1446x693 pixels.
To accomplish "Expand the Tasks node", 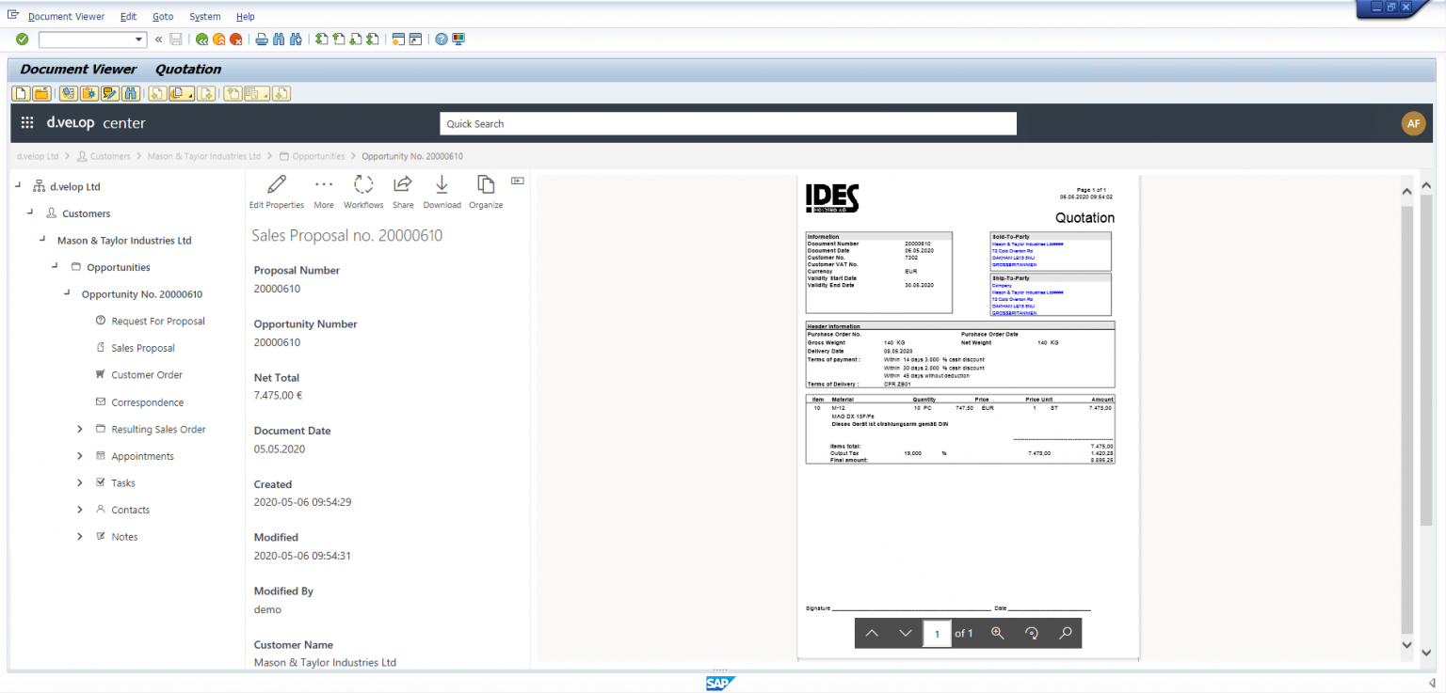I will (80, 482).
